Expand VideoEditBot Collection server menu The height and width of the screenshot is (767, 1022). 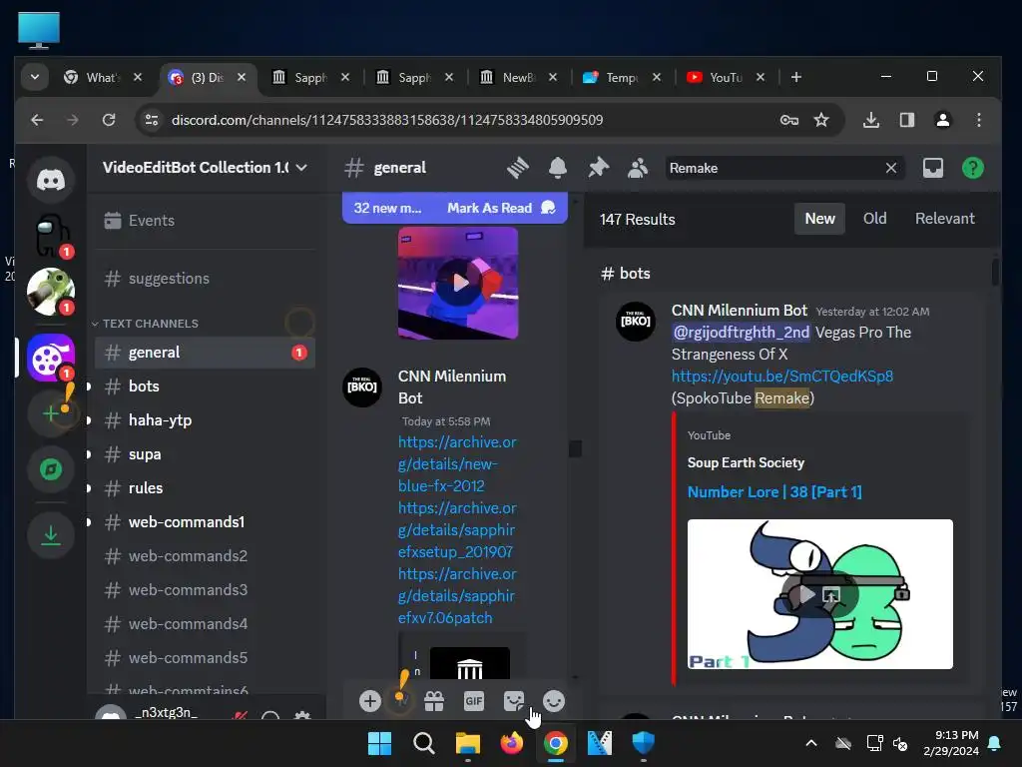[x=206, y=168]
